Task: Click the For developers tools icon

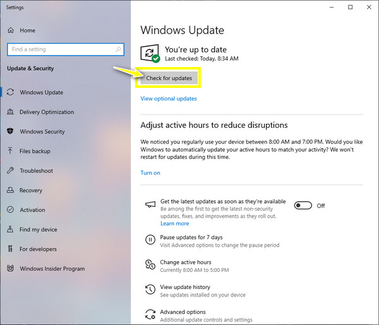Action: tap(10, 248)
